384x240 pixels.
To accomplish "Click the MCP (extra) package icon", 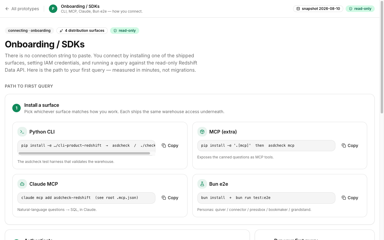I will point(202,132).
